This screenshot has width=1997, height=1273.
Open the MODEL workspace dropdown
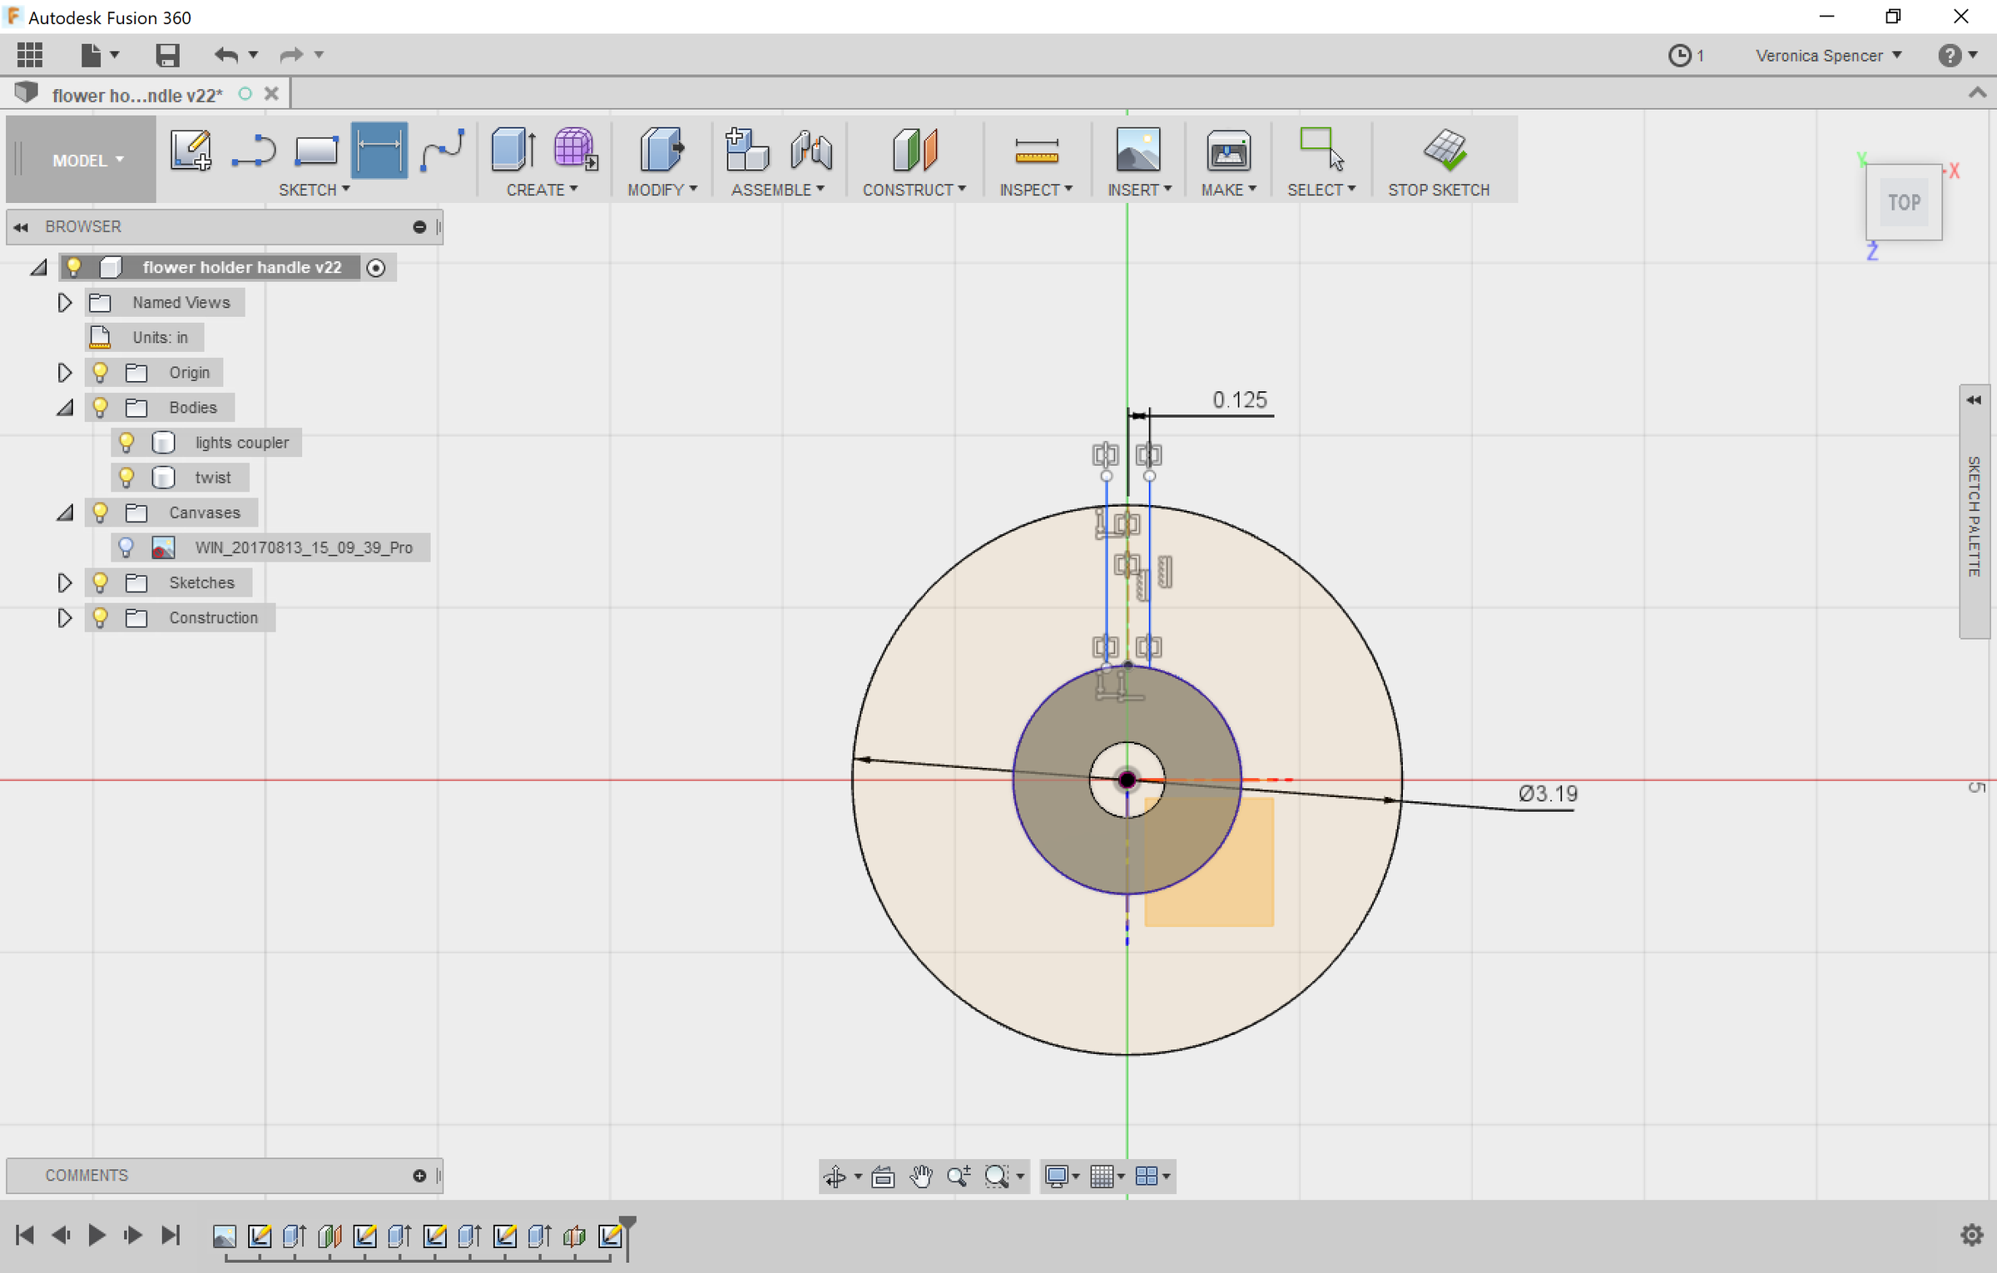(x=88, y=160)
